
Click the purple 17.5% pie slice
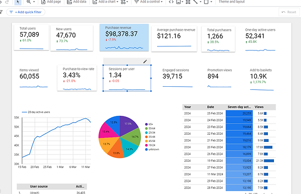(128, 125)
